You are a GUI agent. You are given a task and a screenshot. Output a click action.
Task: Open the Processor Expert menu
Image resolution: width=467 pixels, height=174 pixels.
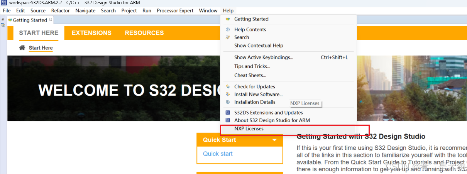click(175, 10)
